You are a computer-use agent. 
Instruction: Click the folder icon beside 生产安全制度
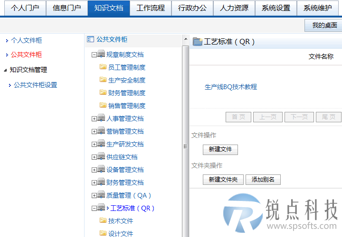click(103, 80)
